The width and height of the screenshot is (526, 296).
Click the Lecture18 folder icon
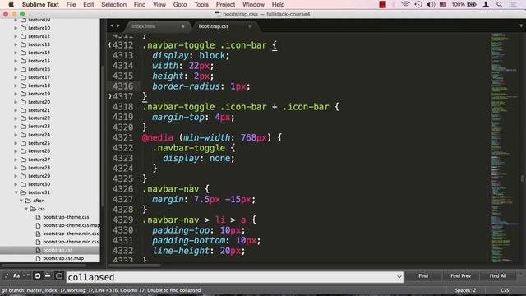23,86
